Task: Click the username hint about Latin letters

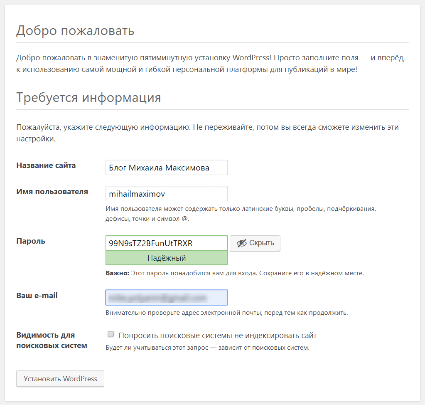Action: [x=241, y=213]
